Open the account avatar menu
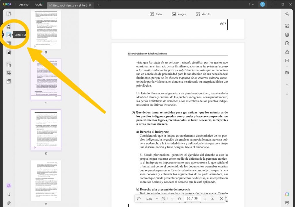 262,4
